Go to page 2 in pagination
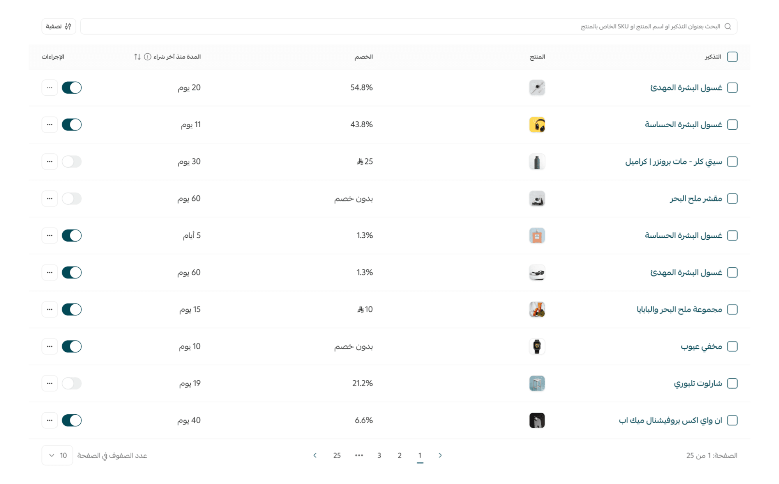The width and height of the screenshot is (779, 484). tap(399, 455)
